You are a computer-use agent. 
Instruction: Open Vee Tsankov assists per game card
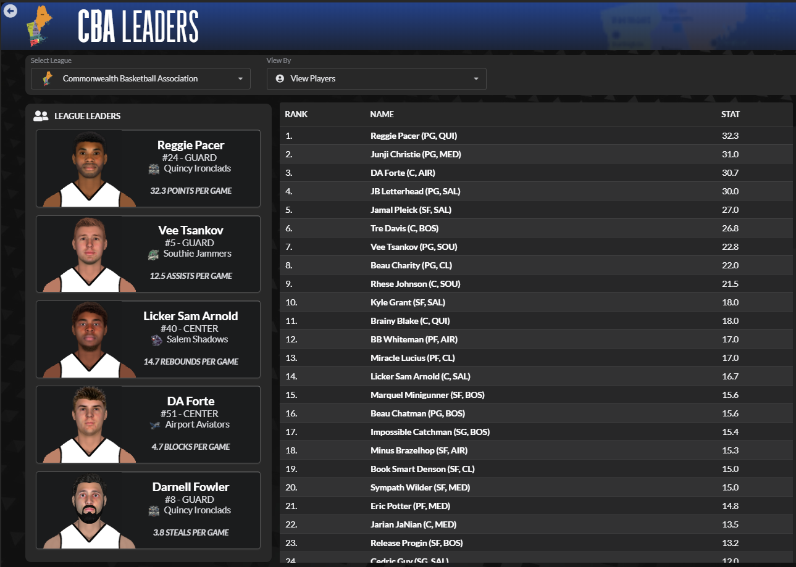click(148, 254)
